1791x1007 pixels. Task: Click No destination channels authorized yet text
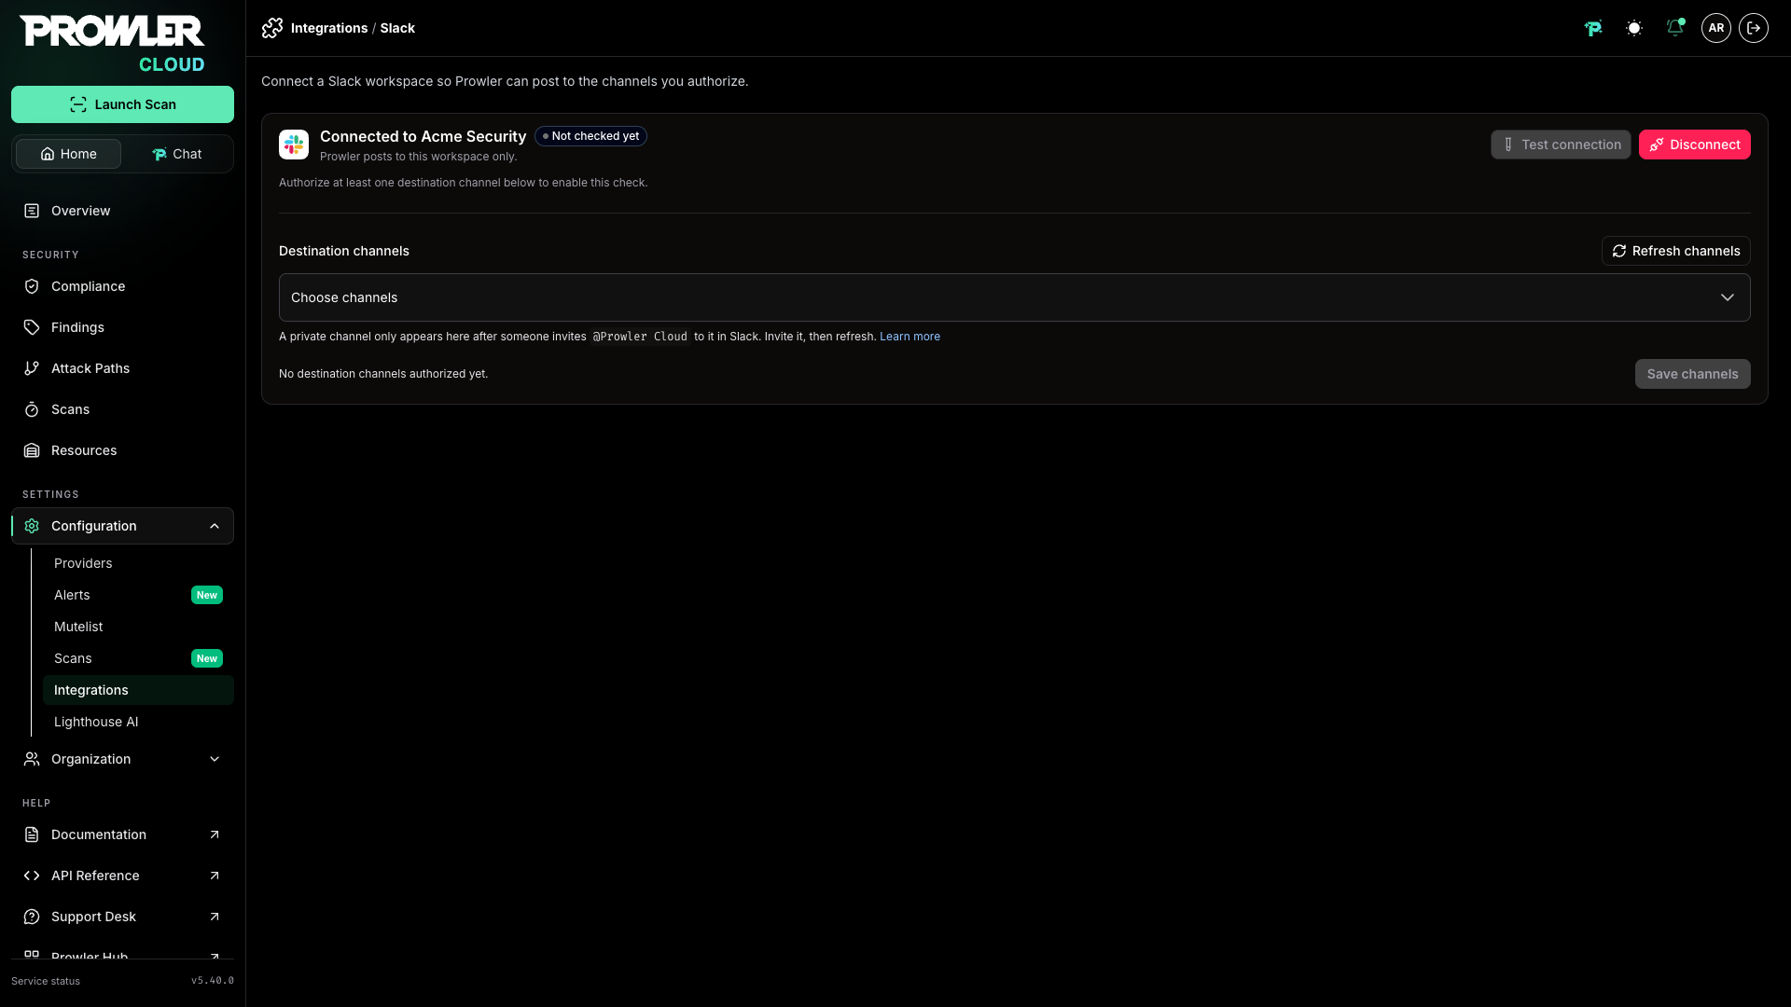383,374
